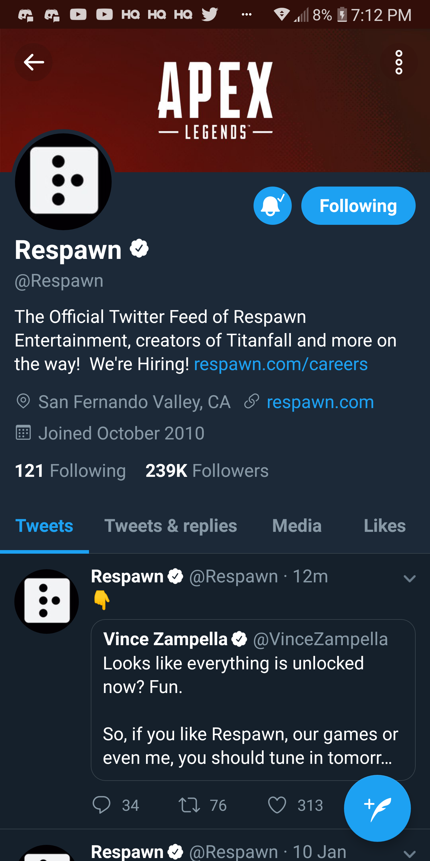Tap the back arrow to leave profile

pos(33,62)
